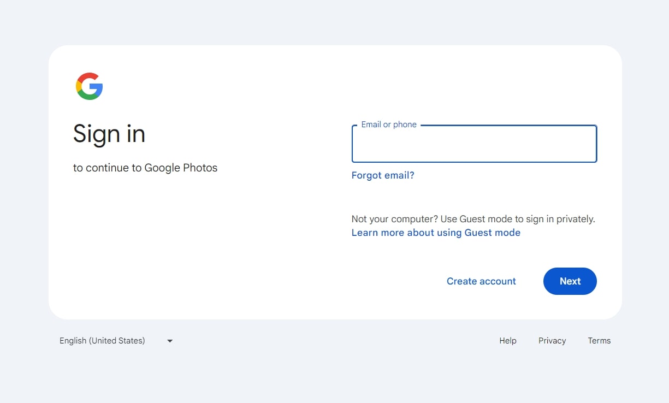This screenshot has height=403, width=669.
Task: Open the Forgot email? link
Action: [382, 175]
